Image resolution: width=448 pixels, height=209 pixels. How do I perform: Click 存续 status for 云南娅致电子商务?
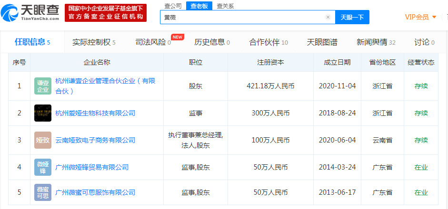(421, 140)
